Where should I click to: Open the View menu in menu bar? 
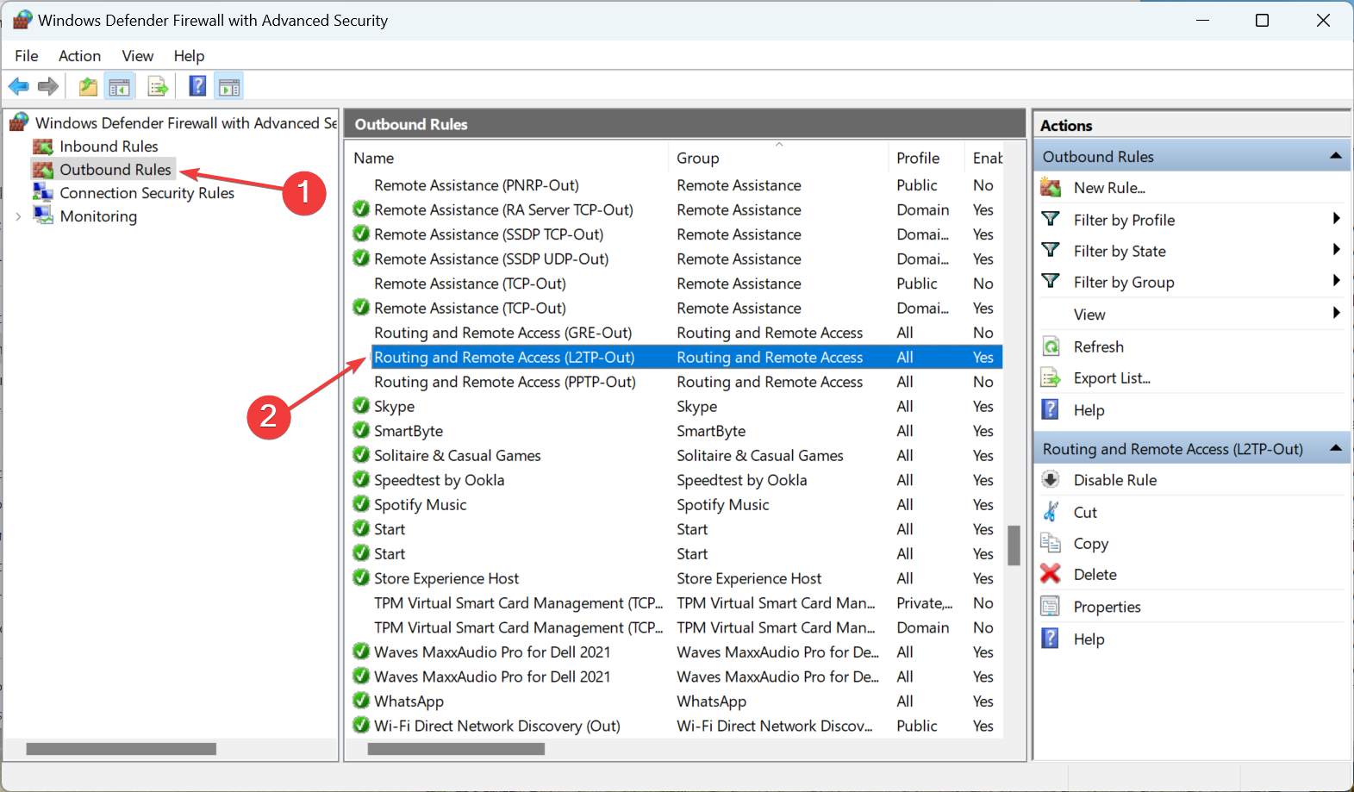(x=138, y=56)
